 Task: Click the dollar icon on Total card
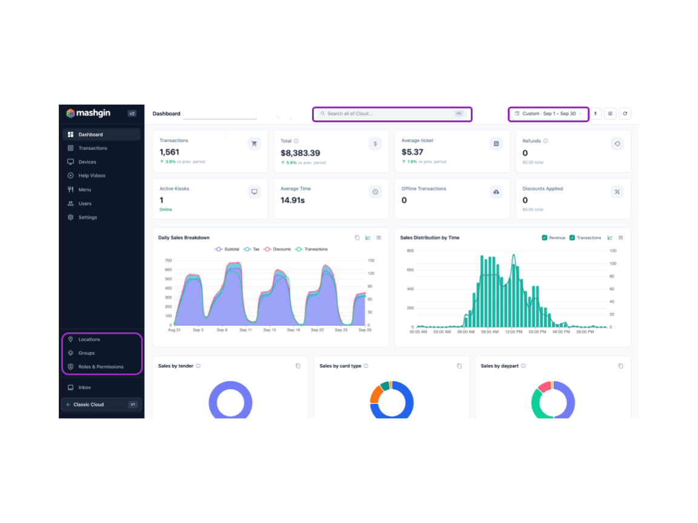click(x=375, y=143)
